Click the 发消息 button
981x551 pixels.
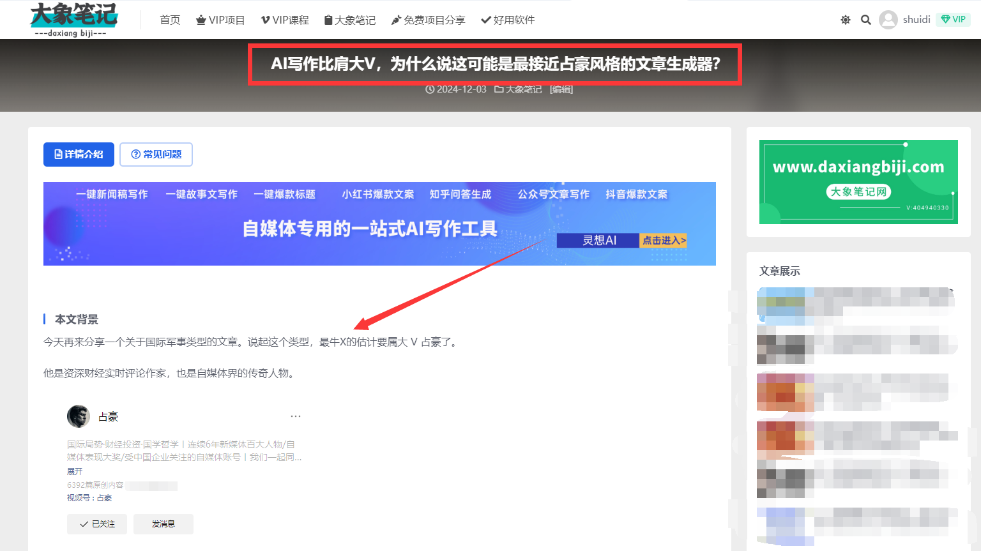coord(163,524)
